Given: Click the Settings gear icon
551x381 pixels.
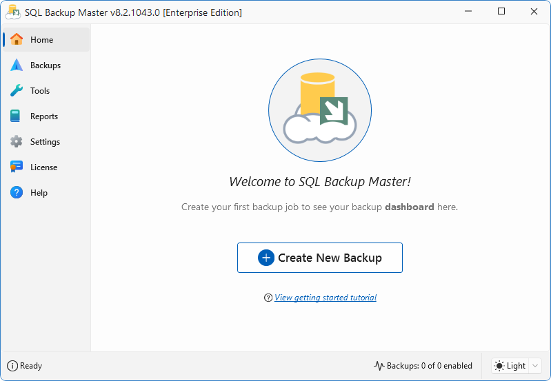Looking at the screenshot, I should (x=16, y=141).
